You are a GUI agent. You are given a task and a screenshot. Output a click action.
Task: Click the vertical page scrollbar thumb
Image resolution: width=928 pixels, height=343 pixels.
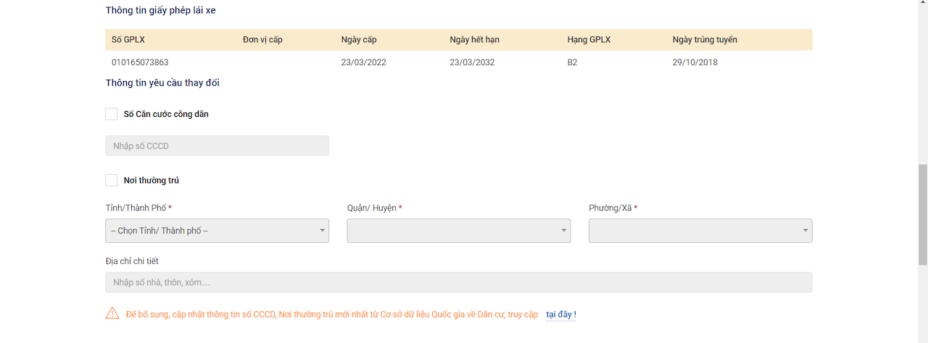point(922,214)
